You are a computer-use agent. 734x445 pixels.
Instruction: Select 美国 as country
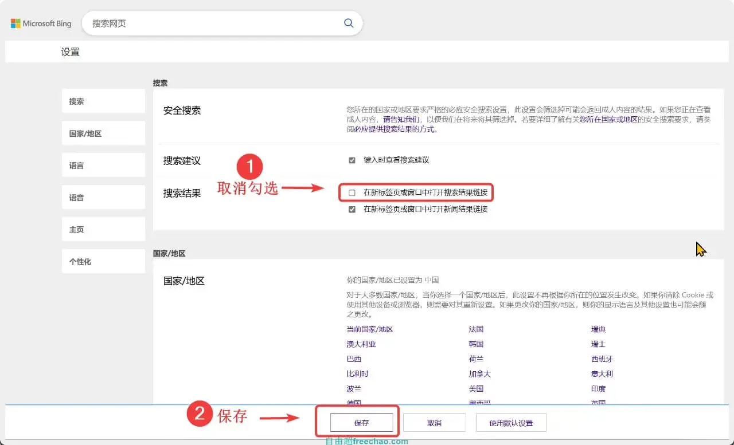point(476,389)
